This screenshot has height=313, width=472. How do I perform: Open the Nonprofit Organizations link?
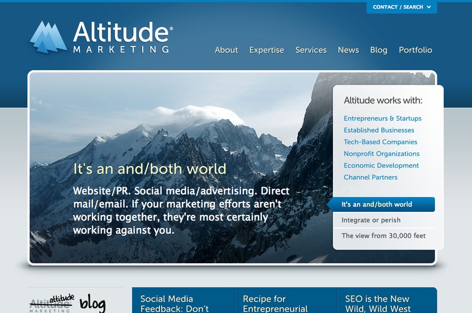[382, 154]
